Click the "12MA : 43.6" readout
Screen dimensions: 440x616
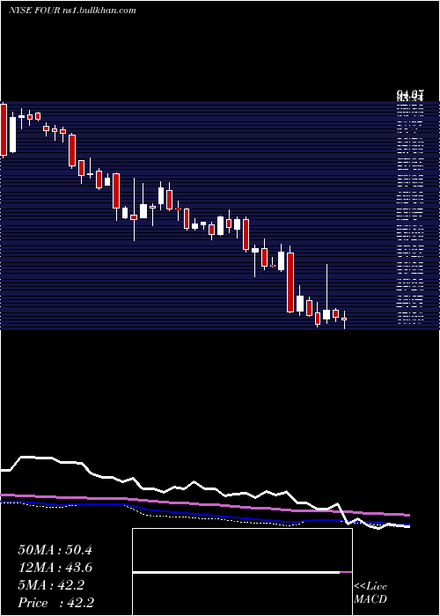(55, 568)
